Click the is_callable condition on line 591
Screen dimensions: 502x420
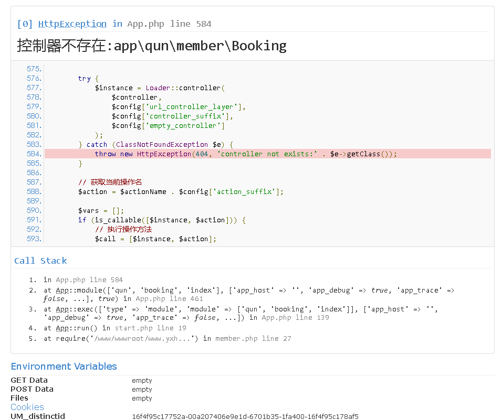pos(162,220)
